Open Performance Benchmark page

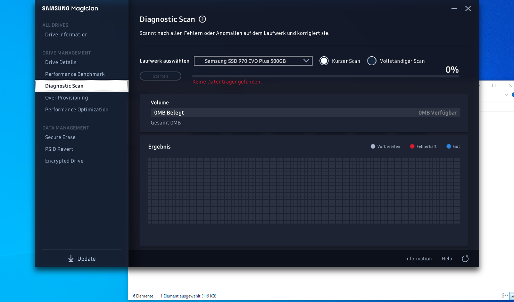[75, 74]
